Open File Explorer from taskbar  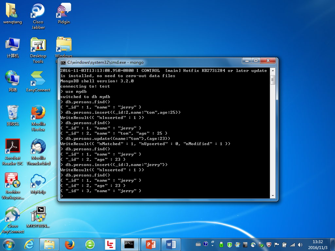pyautogui.click(x=49, y=244)
